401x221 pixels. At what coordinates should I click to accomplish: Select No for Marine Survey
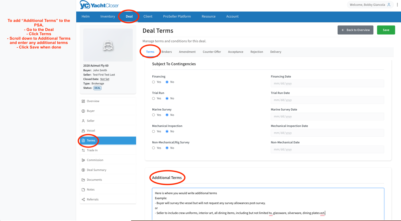167,115
